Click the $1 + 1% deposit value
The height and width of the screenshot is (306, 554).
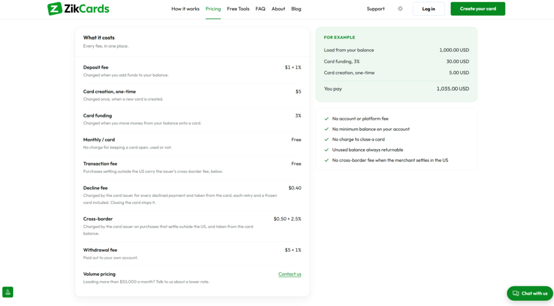(293, 67)
